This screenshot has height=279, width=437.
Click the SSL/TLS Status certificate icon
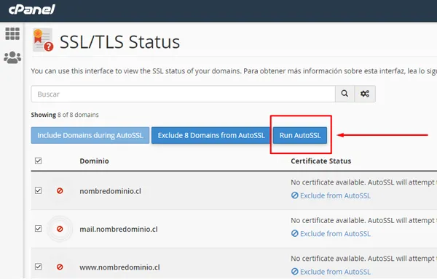43,40
